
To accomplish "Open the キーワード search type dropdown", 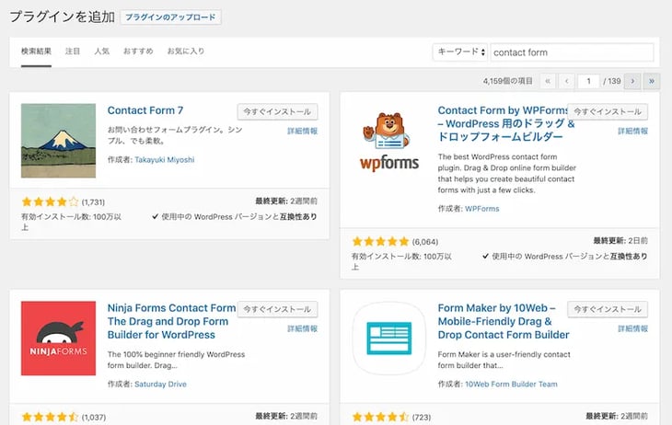I will pyautogui.click(x=459, y=52).
